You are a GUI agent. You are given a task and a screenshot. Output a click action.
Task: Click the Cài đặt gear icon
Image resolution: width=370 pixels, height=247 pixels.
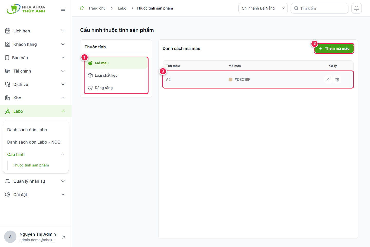coord(8,195)
